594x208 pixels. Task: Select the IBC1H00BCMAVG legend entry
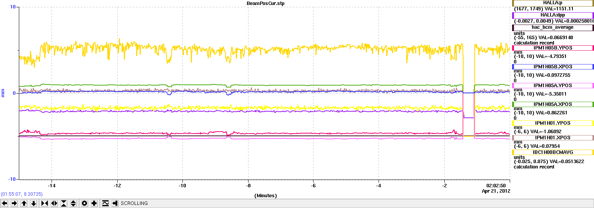553,152
